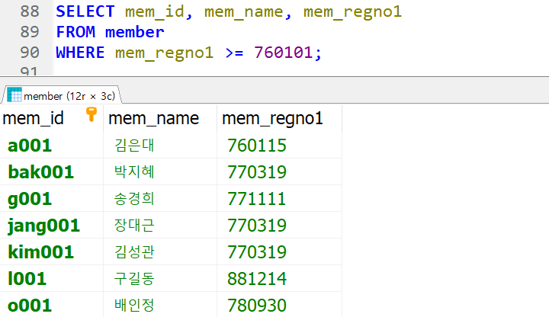Select the name cell 장대근
The height and width of the screenshot is (317, 549).
click(x=160, y=225)
